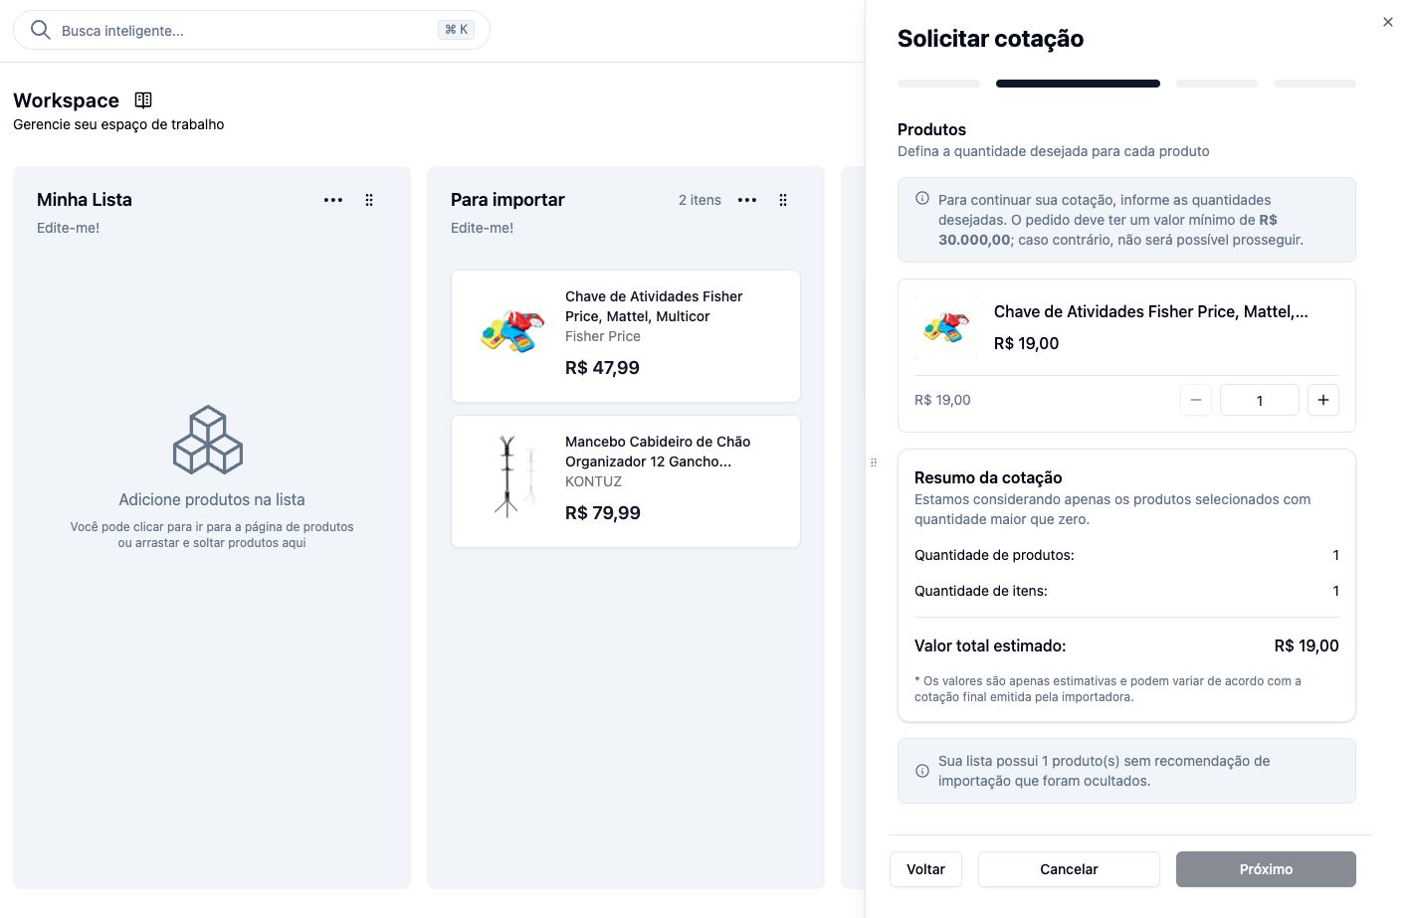Open Para importar three-dots options menu
Viewport: 1411px width, 918px height.
[747, 200]
